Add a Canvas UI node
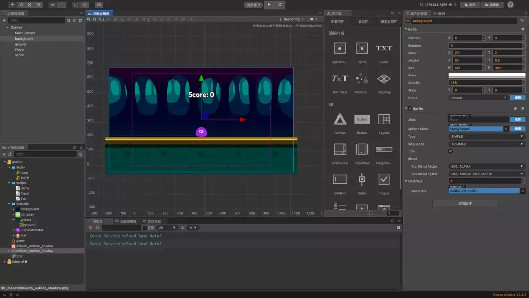This screenshot has width=529, height=298. 340,119
